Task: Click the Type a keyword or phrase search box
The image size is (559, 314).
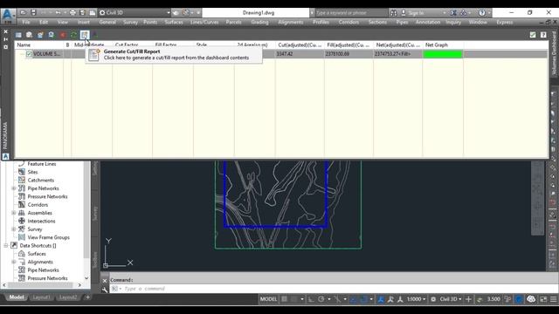Action: tap(351, 13)
